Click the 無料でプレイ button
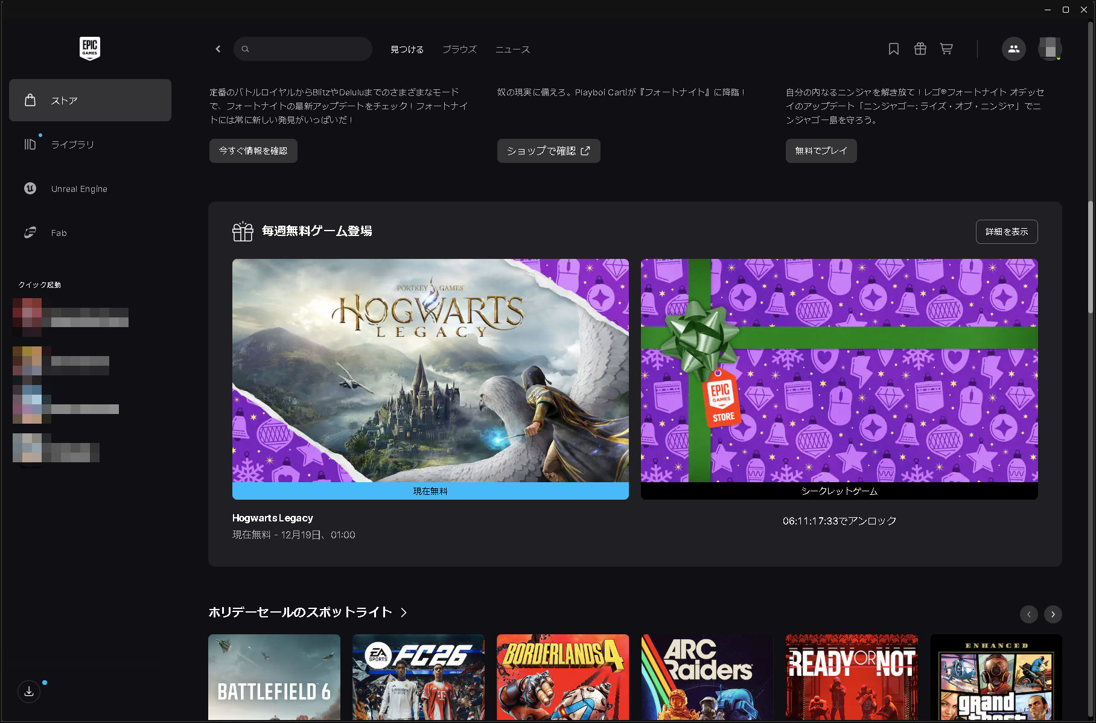Screen dimensions: 1096x723 tap(821, 151)
